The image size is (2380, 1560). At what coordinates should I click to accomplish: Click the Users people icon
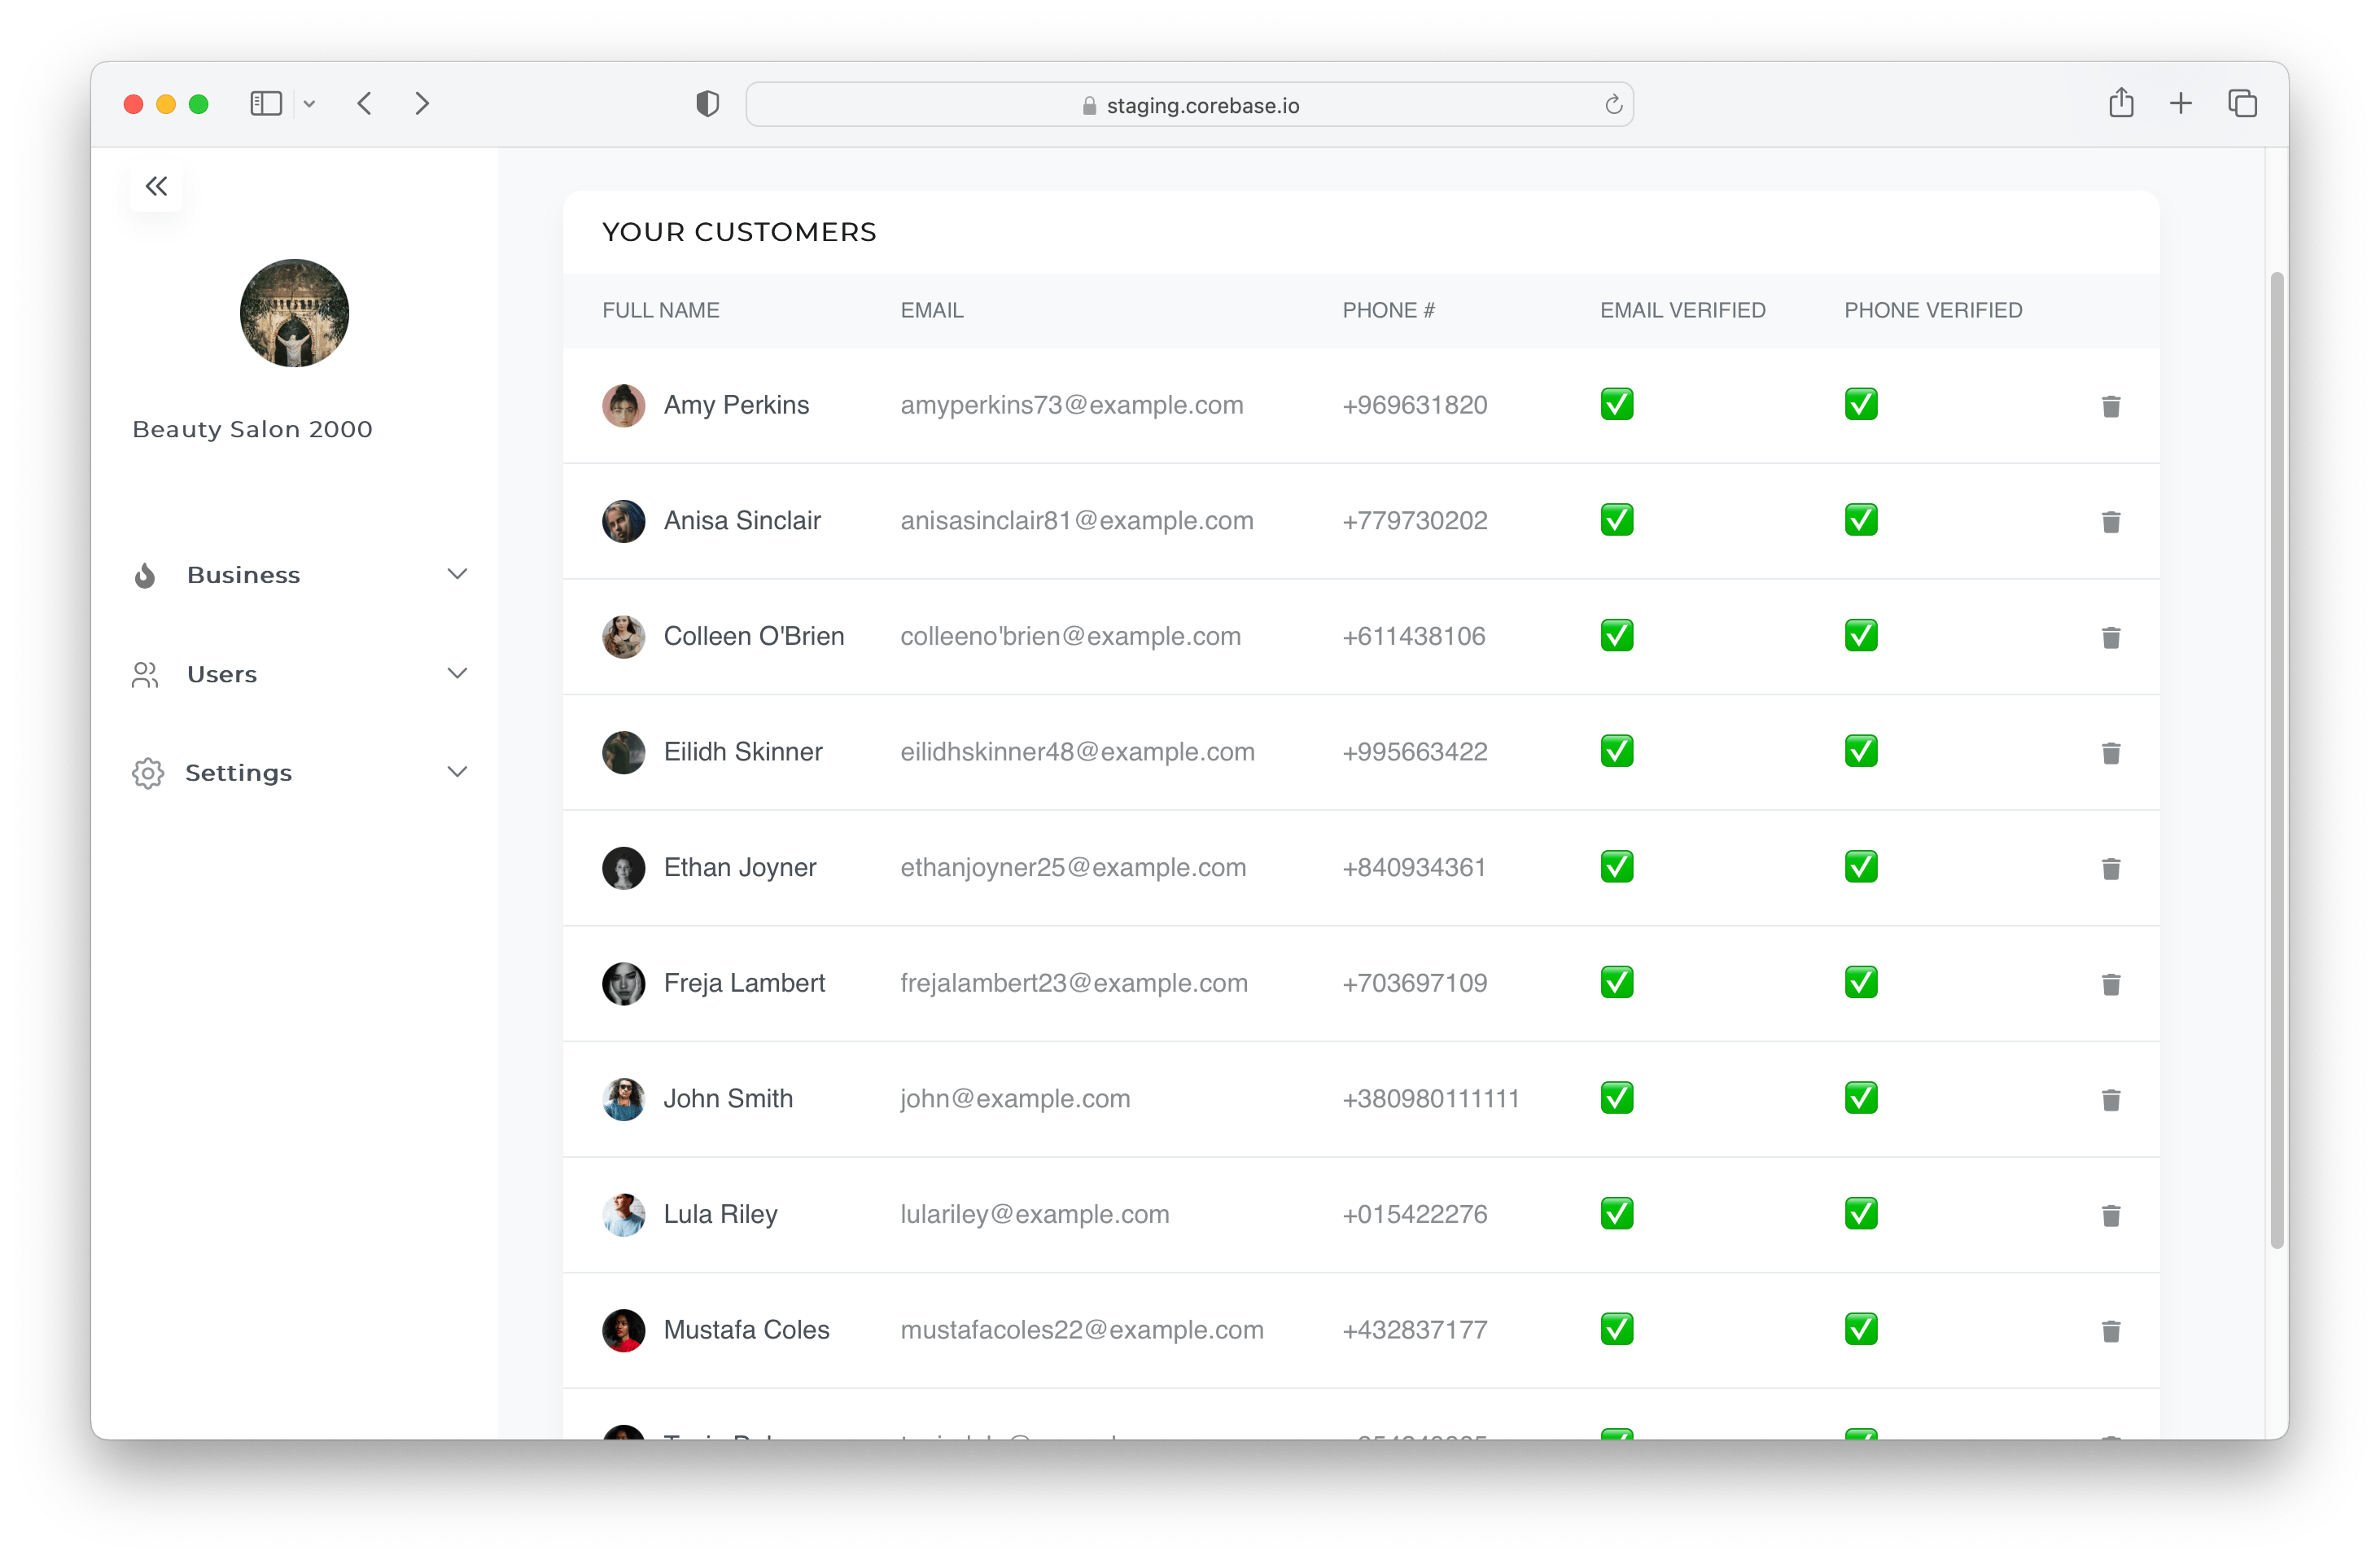tap(145, 674)
